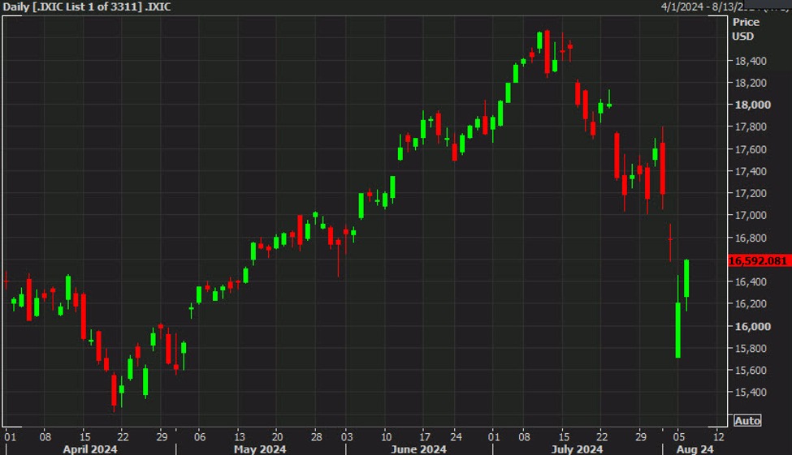Click the red last price label 16,592.081
Image resolution: width=792 pixels, height=455 pixels.
(760, 261)
